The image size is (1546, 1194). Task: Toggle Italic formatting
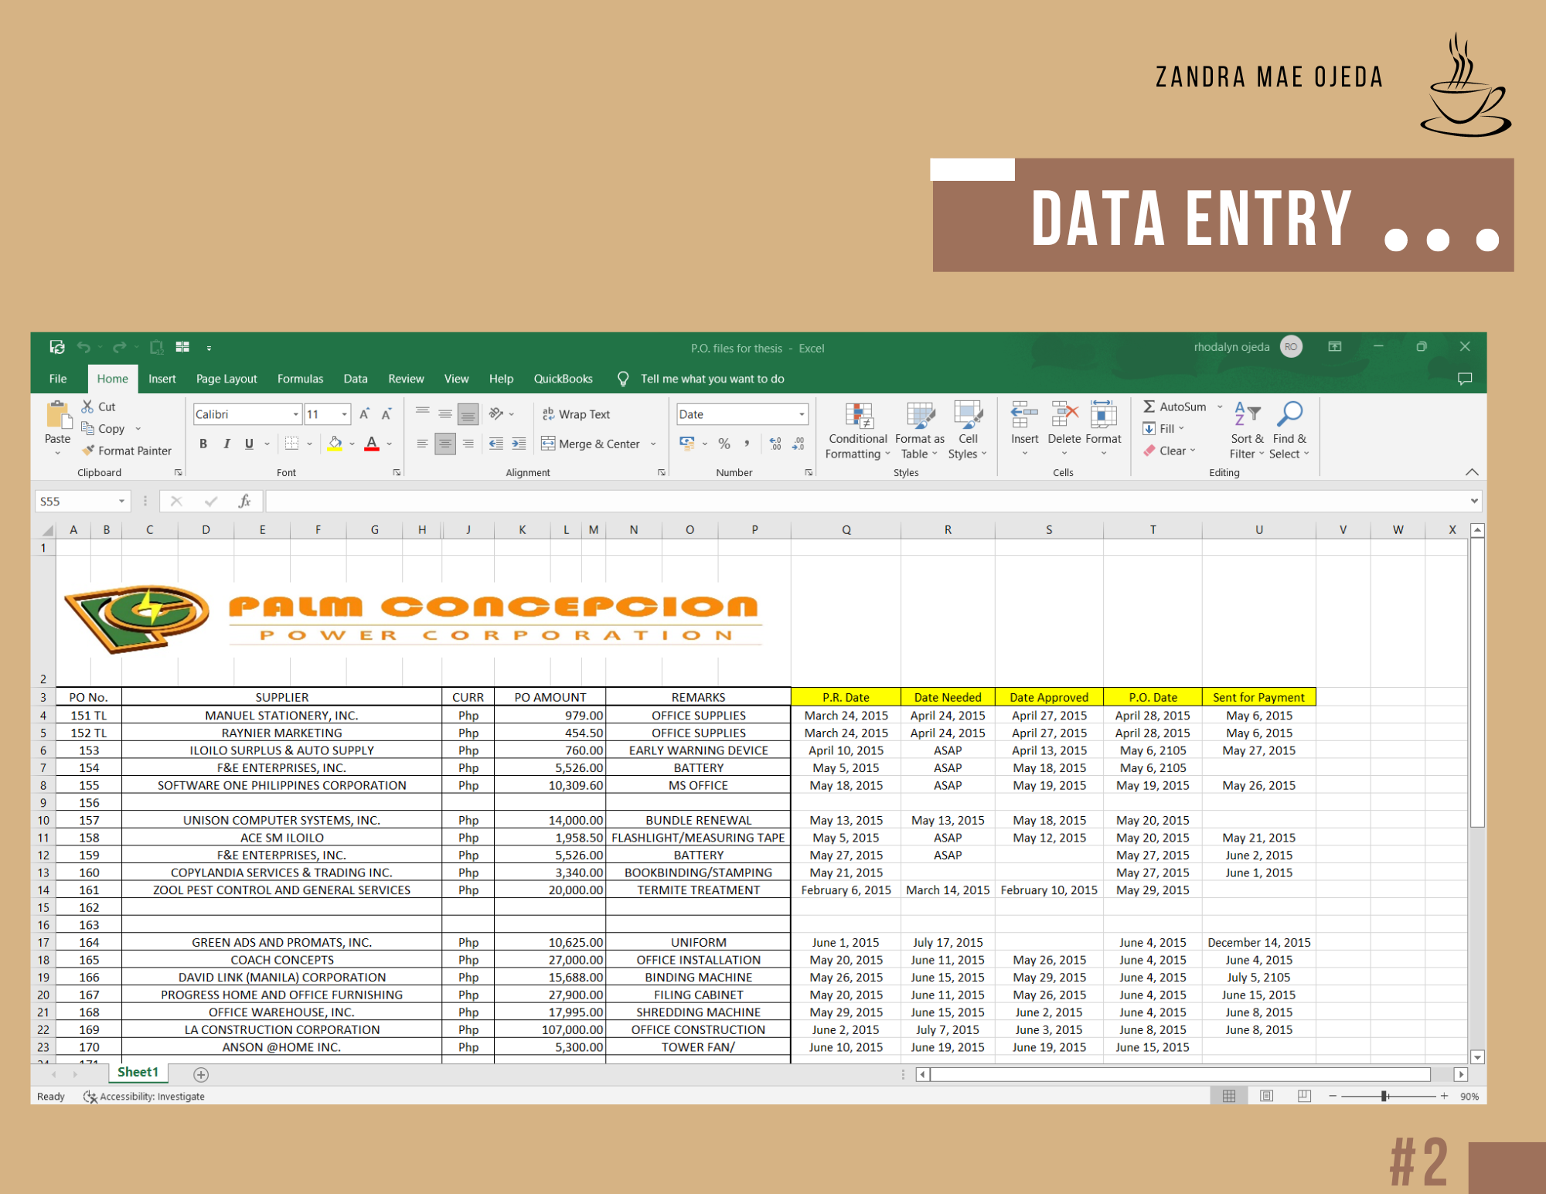226,444
